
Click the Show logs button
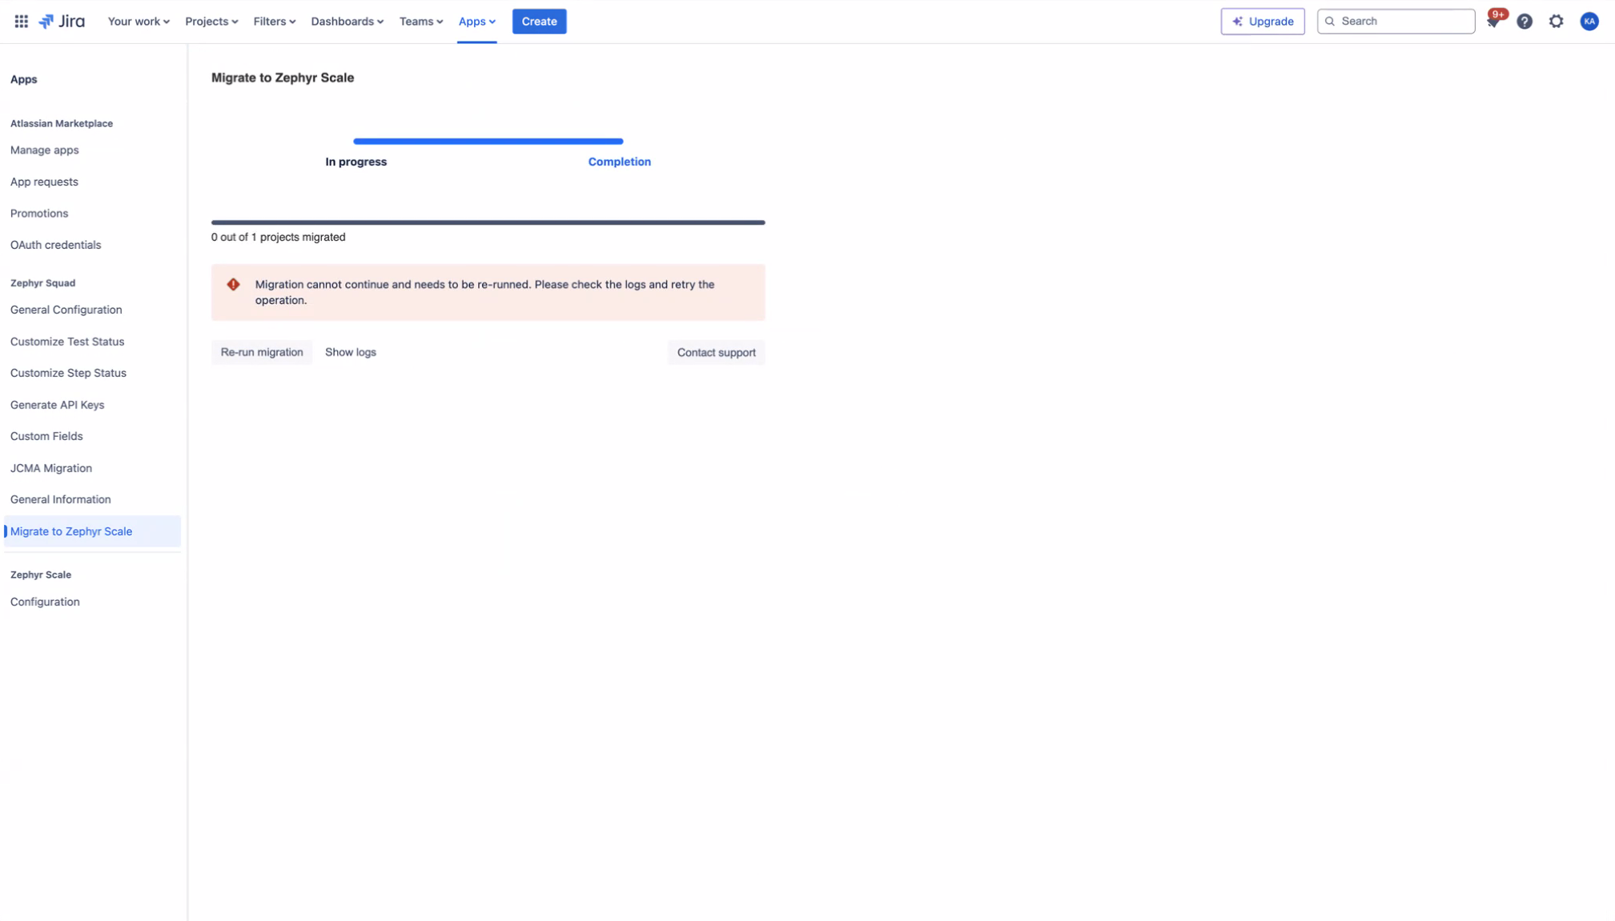tap(351, 351)
